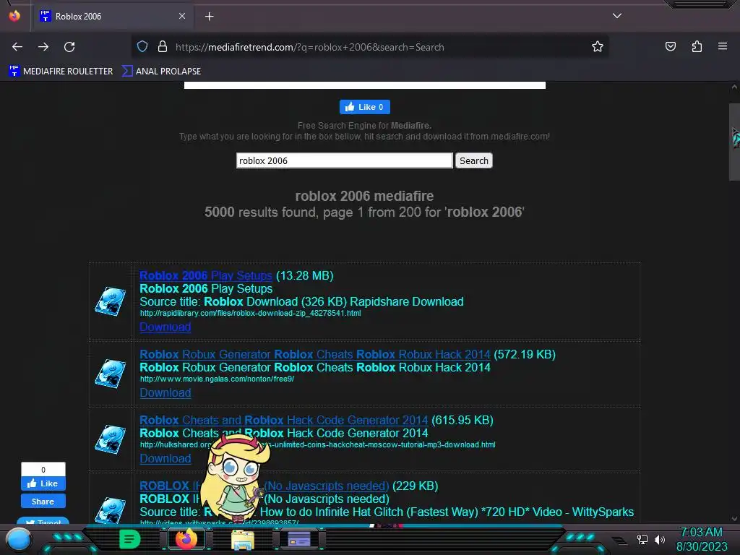Go forward one page in history

43,47
